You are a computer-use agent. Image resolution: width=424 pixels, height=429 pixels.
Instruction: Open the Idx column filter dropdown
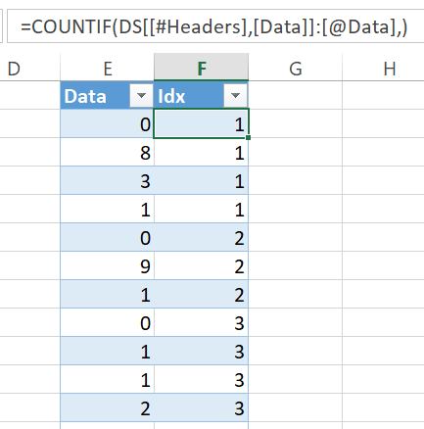235,96
